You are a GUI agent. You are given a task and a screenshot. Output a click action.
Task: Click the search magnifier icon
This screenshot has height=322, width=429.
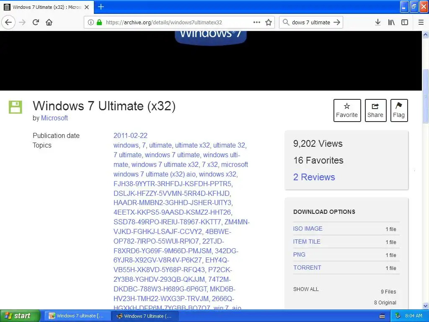(x=286, y=22)
